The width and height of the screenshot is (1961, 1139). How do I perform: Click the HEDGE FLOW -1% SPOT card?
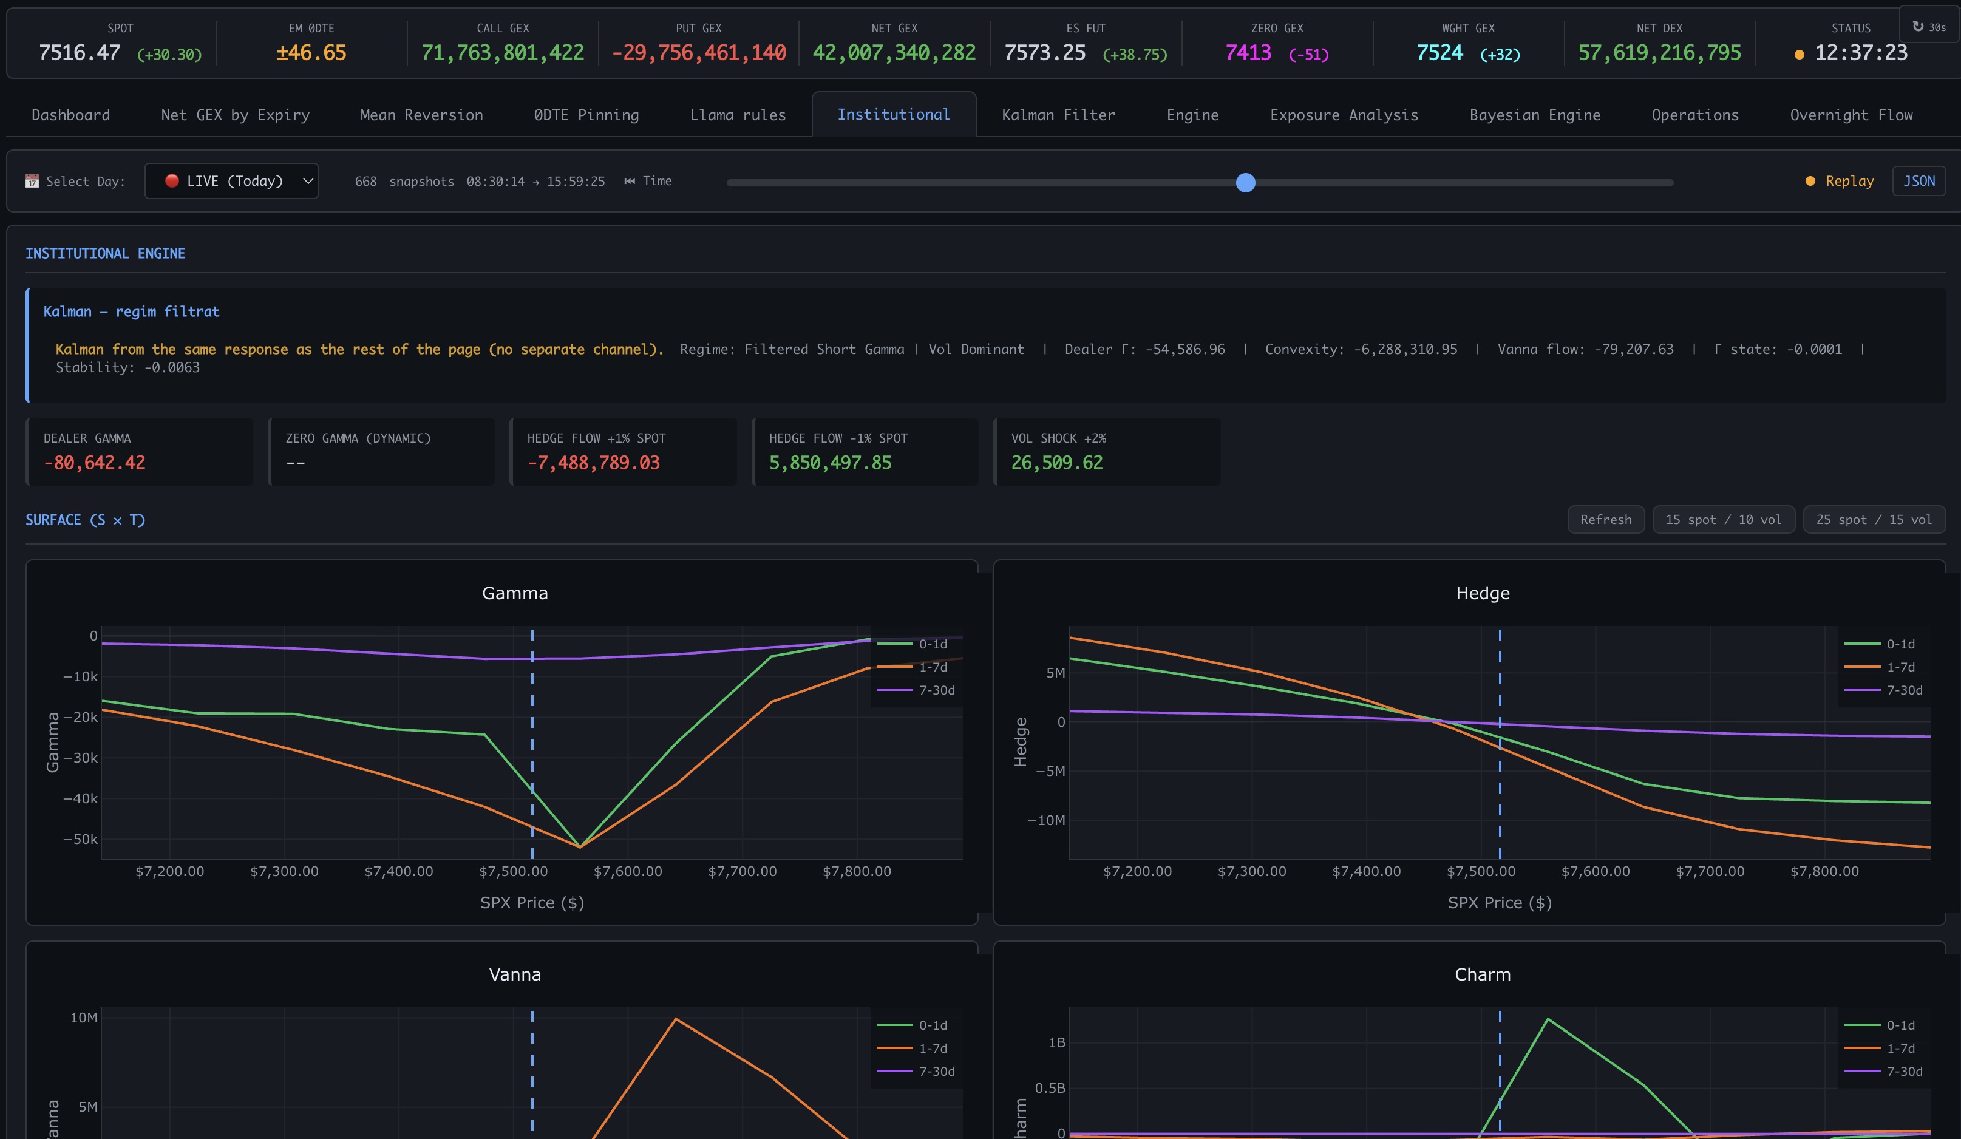pyautogui.click(x=865, y=451)
